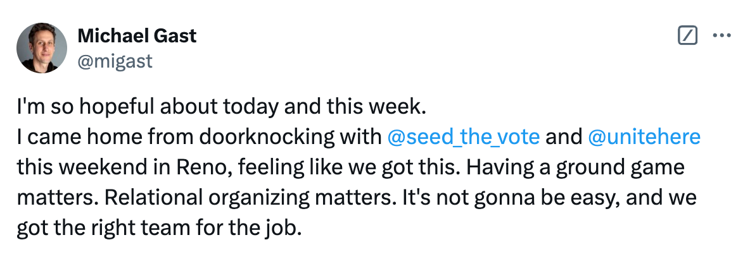Follow the @unitehere mention link
This screenshot has height=259, width=750.
644,138
